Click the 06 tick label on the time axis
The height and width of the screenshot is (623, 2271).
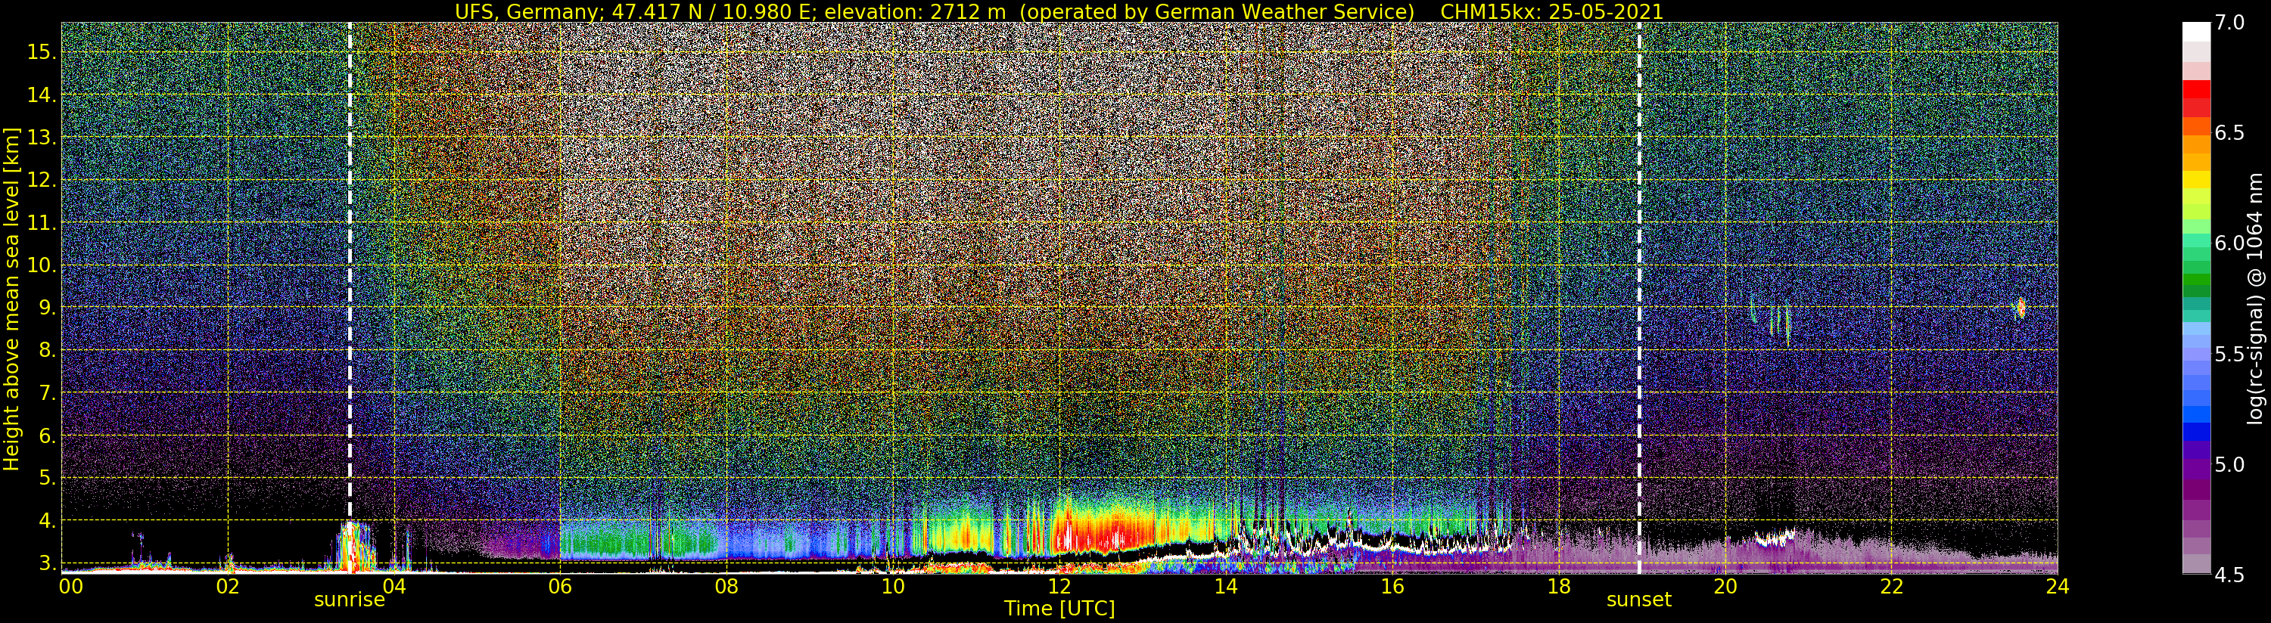coord(560,587)
